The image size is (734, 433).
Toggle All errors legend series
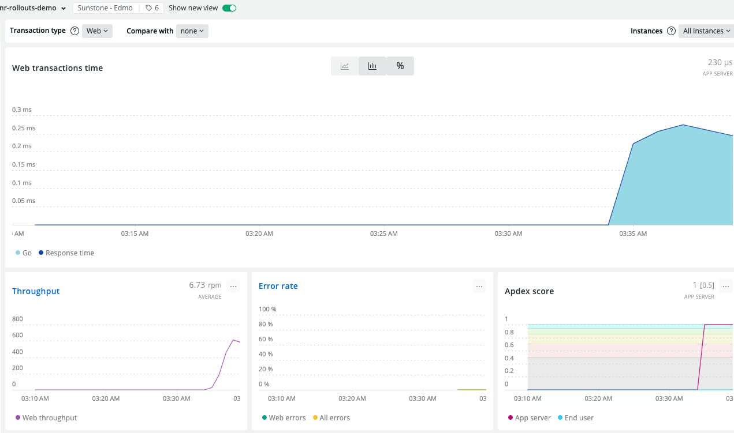(331, 418)
